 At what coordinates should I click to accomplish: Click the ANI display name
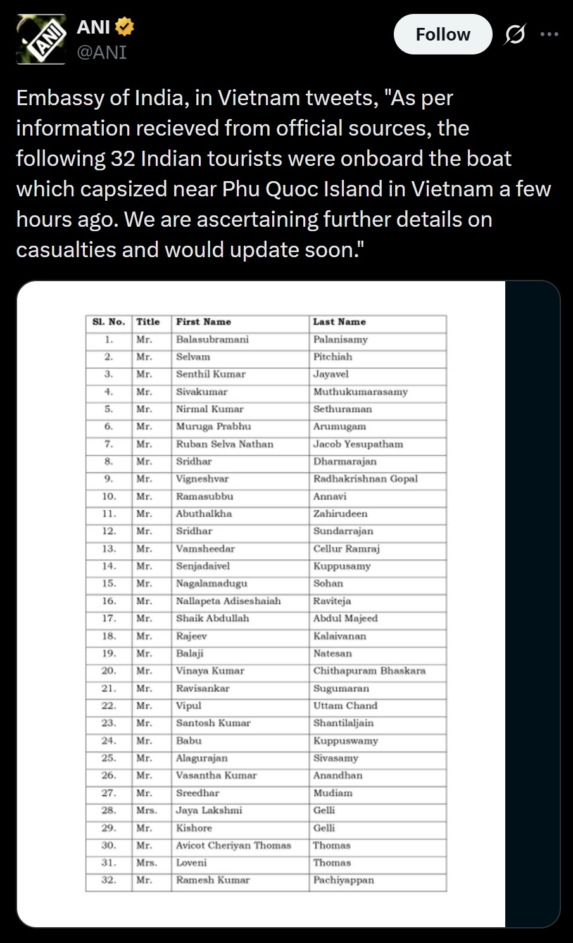pyautogui.click(x=93, y=27)
